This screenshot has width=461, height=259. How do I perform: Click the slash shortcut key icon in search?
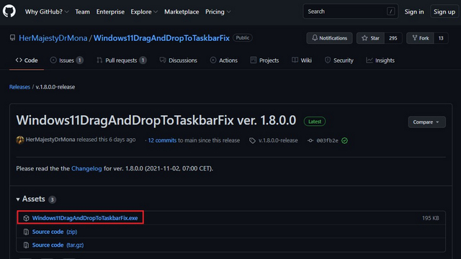[390, 12]
